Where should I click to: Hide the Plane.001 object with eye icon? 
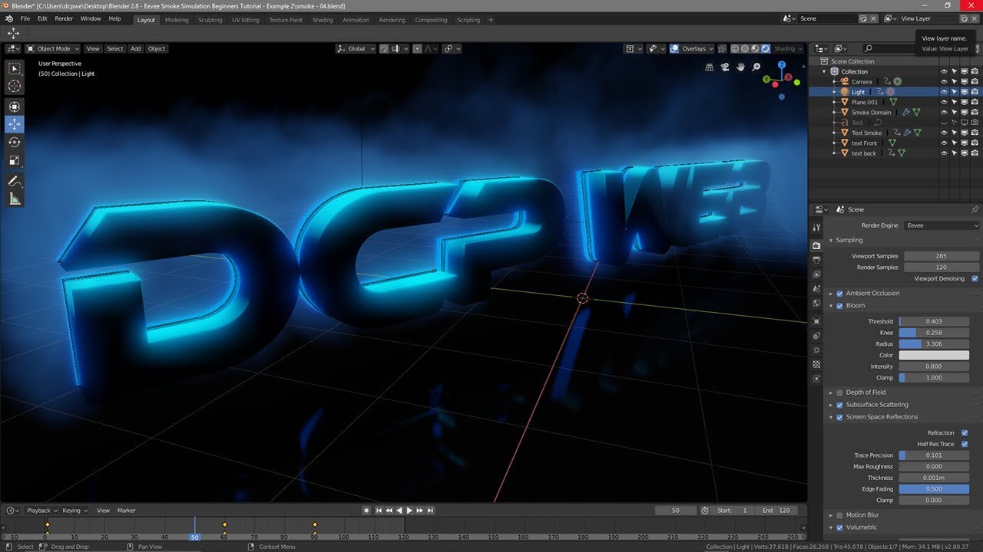tap(944, 102)
